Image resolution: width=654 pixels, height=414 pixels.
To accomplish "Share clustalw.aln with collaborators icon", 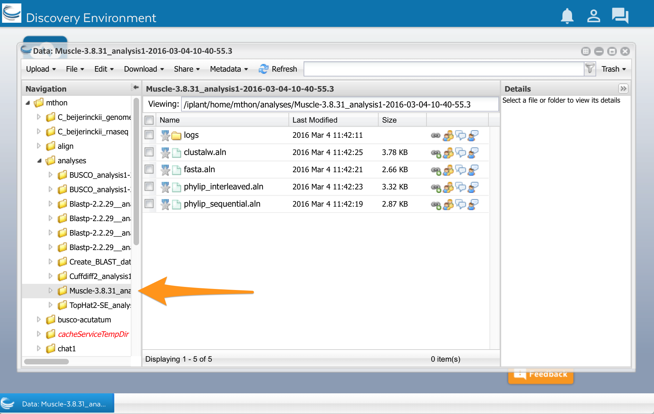I will point(448,153).
